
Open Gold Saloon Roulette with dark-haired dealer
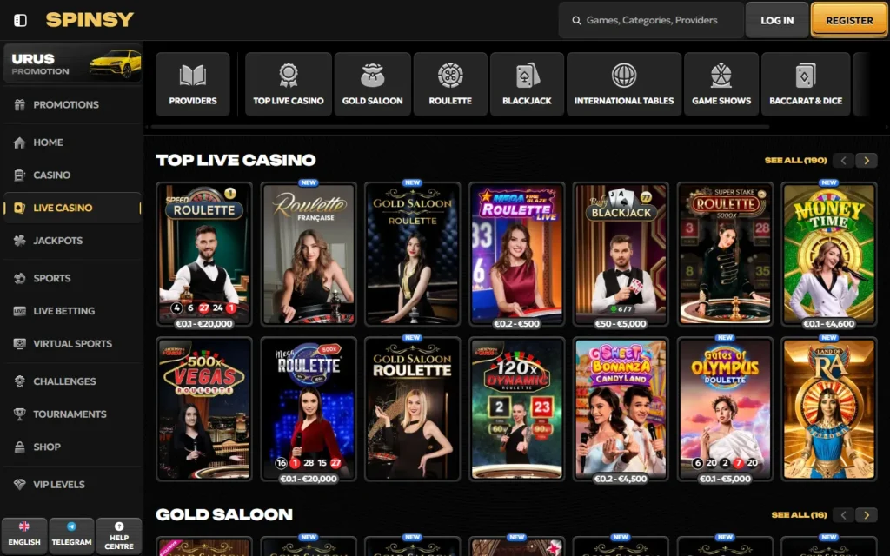click(x=413, y=255)
